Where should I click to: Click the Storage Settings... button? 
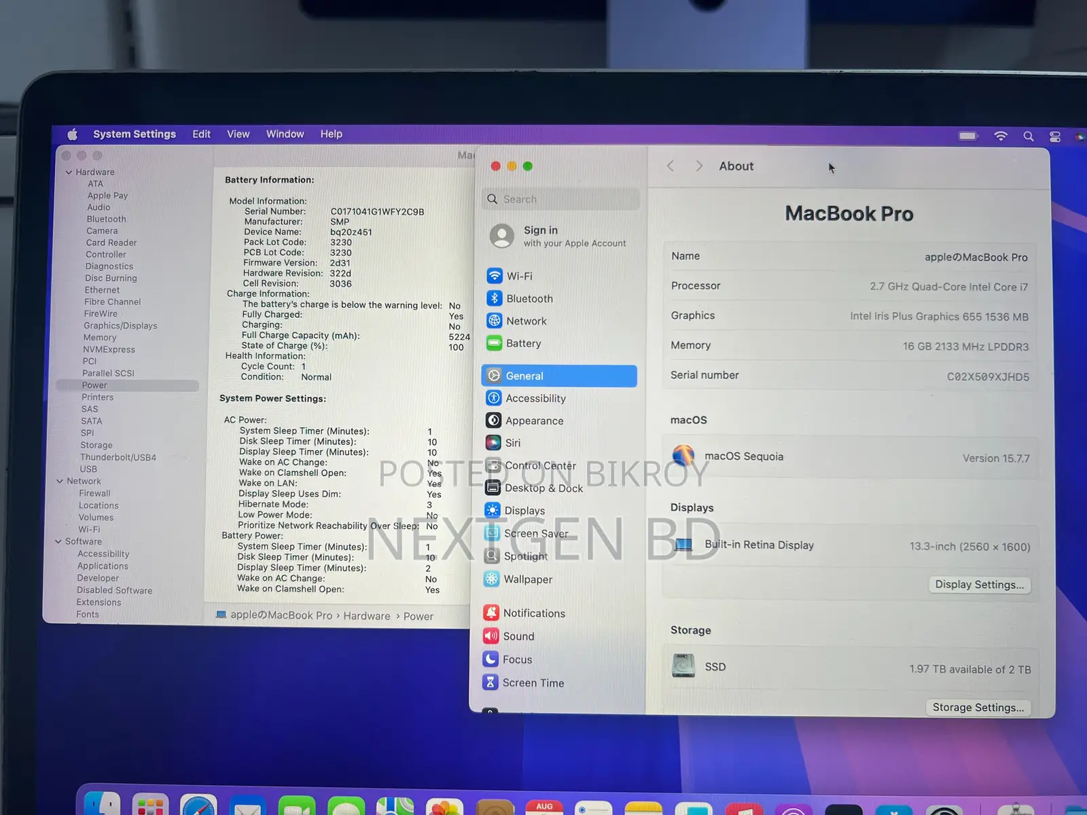tap(978, 707)
